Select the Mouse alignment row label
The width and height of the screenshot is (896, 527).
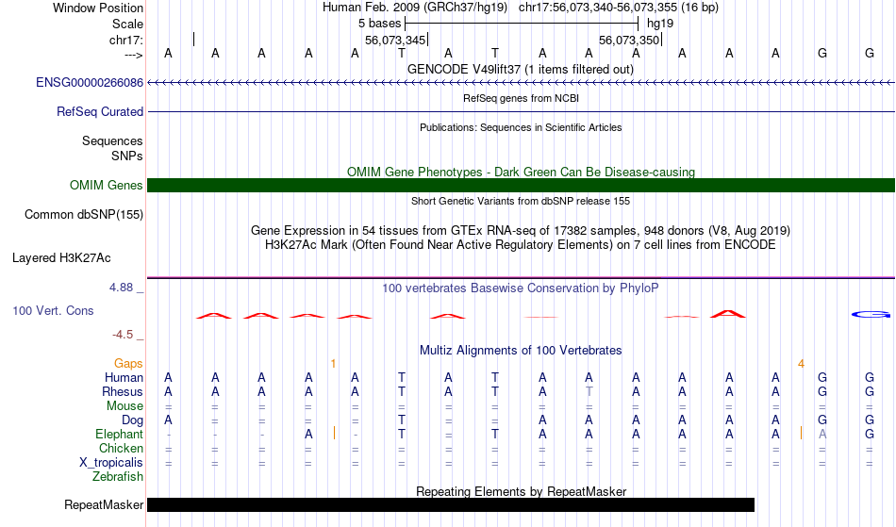[x=124, y=406]
